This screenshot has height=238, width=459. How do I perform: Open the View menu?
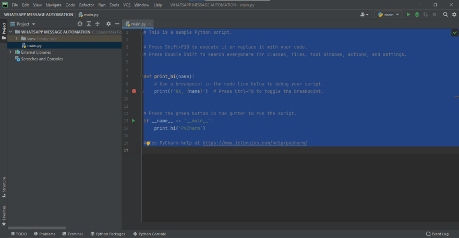coord(37,5)
